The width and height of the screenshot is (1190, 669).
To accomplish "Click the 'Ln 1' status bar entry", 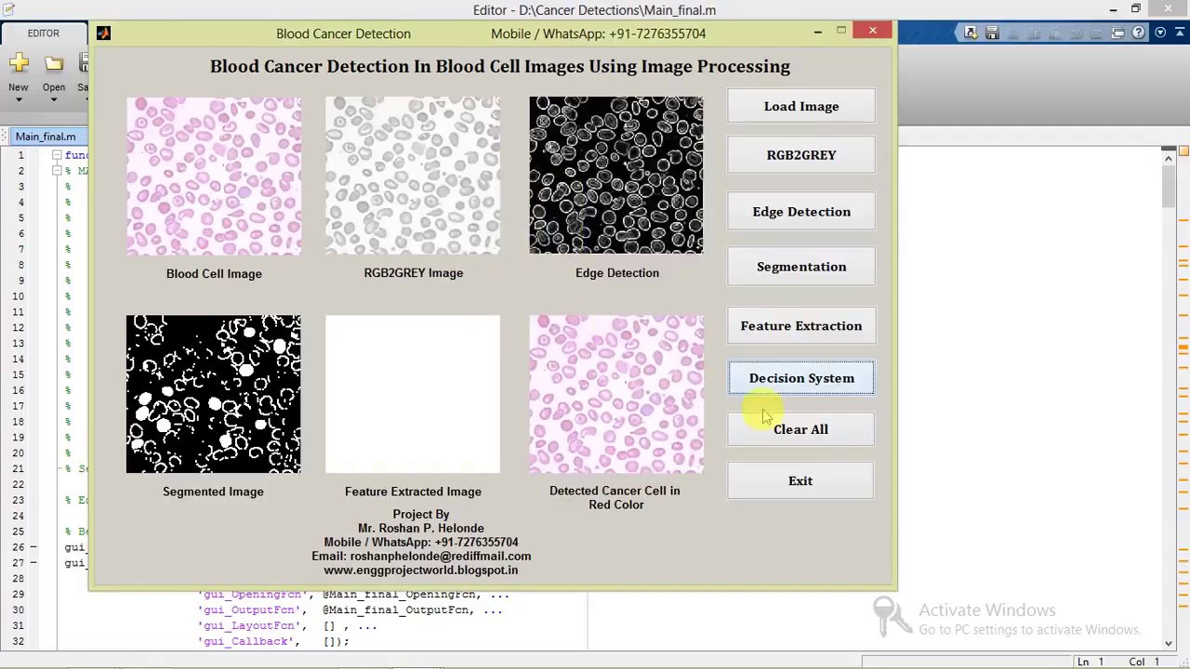I will 1090,662.
